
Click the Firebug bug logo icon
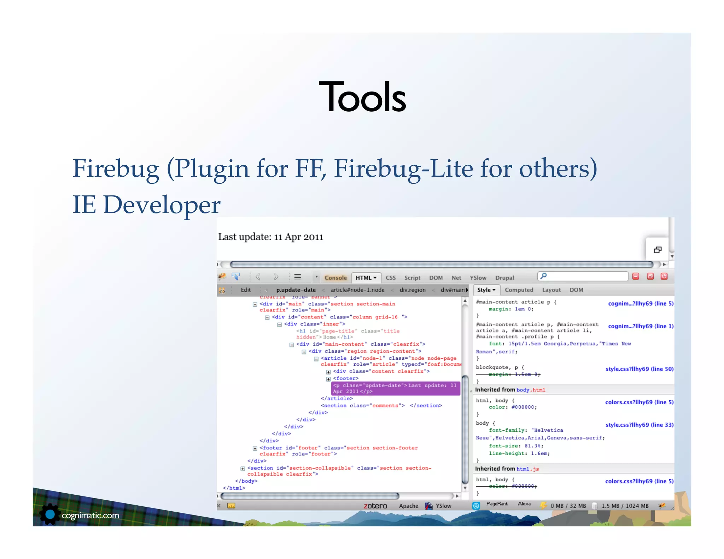(x=222, y=276)
